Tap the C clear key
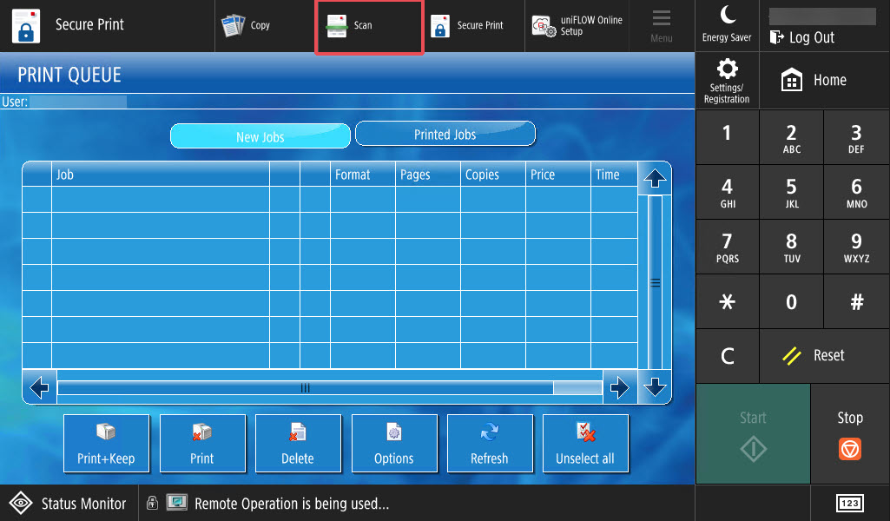 [727, 356]
